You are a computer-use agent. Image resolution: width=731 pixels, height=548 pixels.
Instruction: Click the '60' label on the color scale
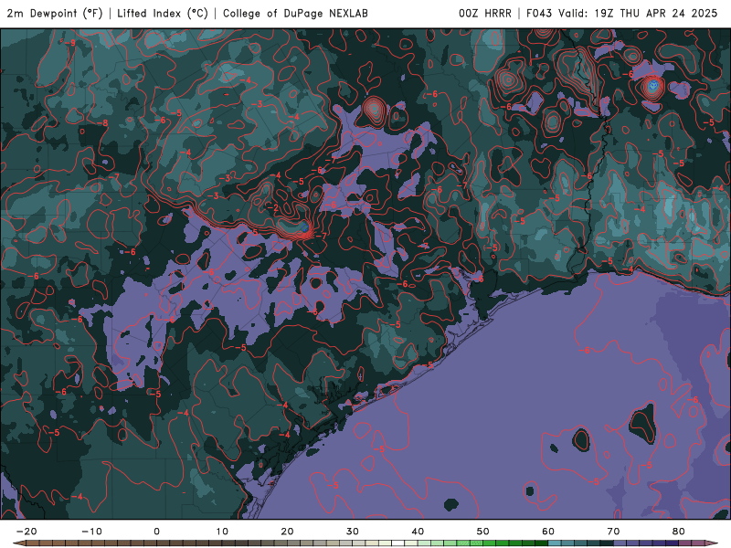pyautogui.click(x=548, y=532)
